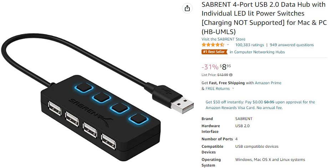Visit the SABRENT Store link
330x168 pixels.
pyautogui.click(x=223, y=39)
